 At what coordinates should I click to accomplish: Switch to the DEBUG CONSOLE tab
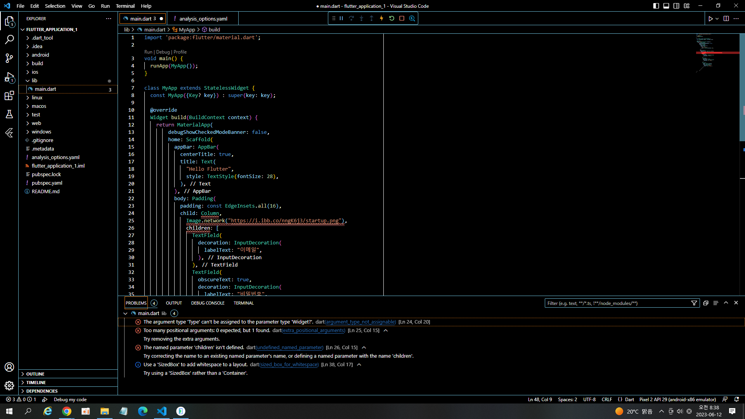[208, 303]
